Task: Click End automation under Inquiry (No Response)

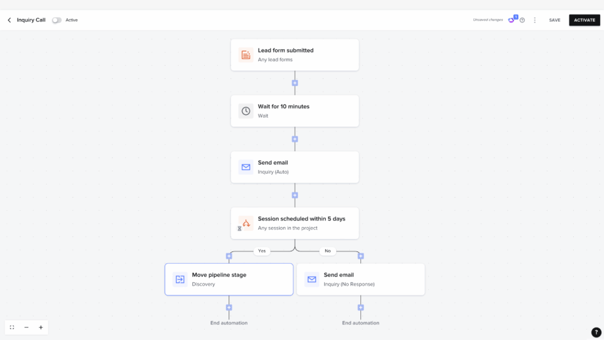Action: pos(360,323)
